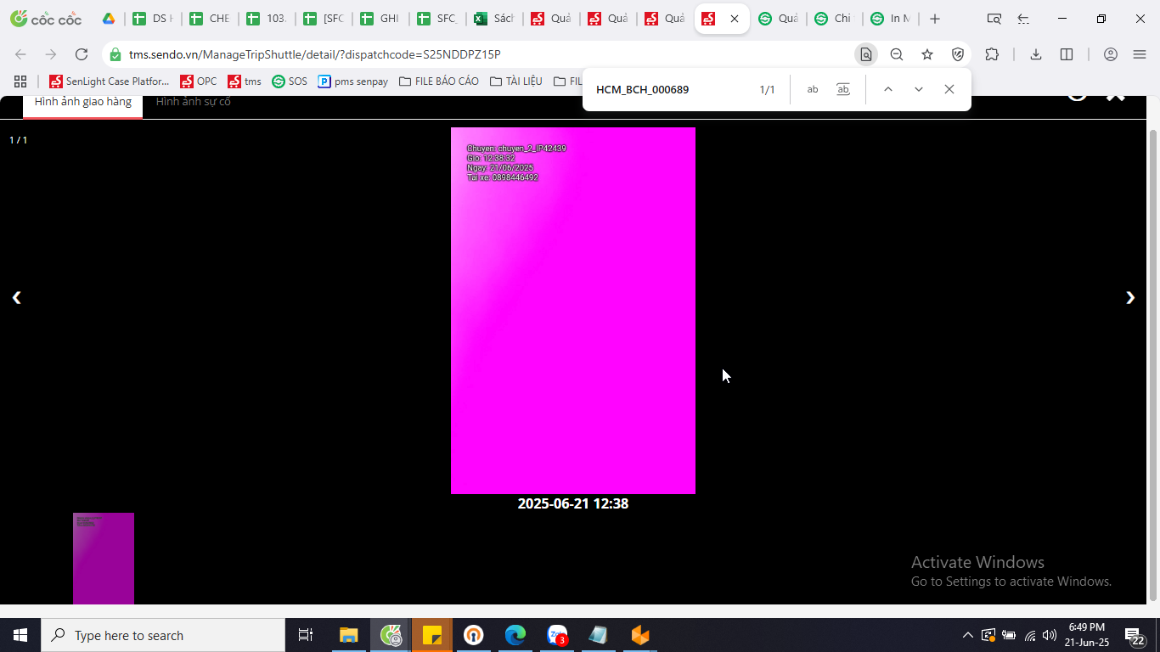This screenshot has height=652, width=1160.
Task: Click the find text input field
Action: (x=669, y=89)
